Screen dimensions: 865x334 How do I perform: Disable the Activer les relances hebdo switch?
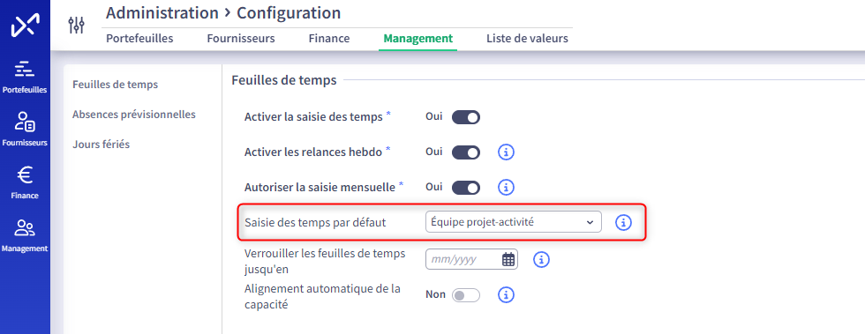pos(466,152)
